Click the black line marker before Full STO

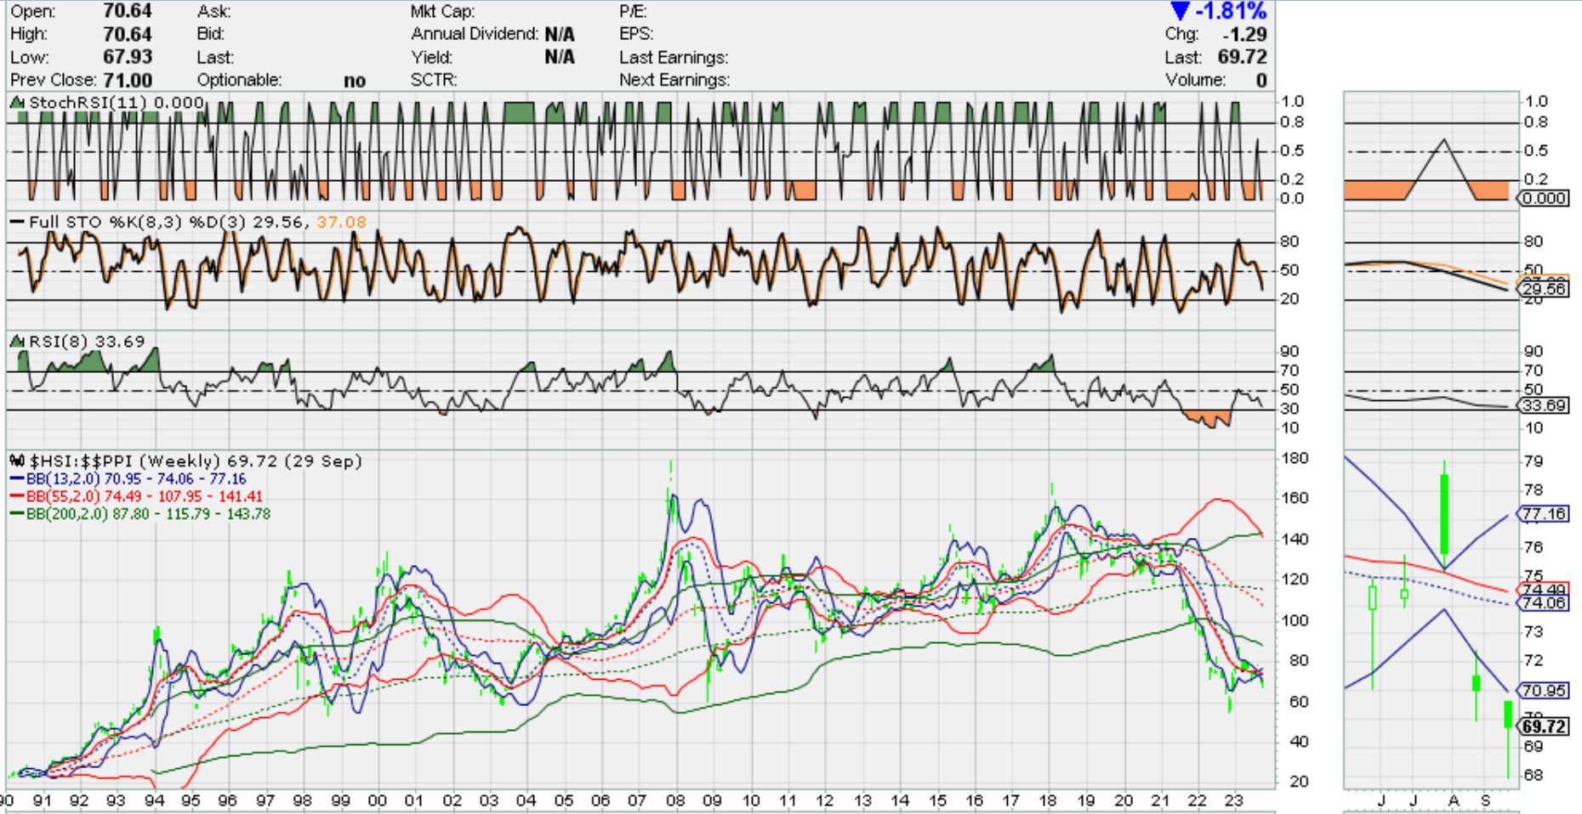click(x=17, y=223)
